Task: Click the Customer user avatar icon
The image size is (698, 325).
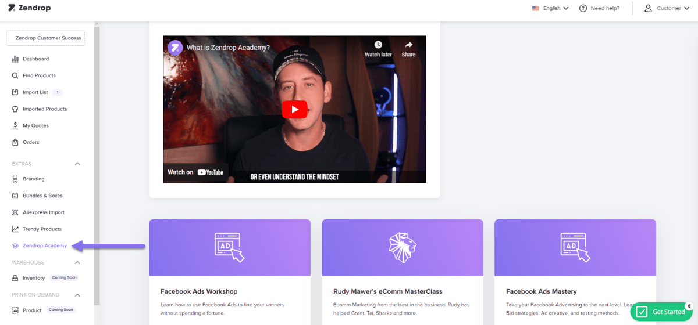Action: tap(649, 8)
